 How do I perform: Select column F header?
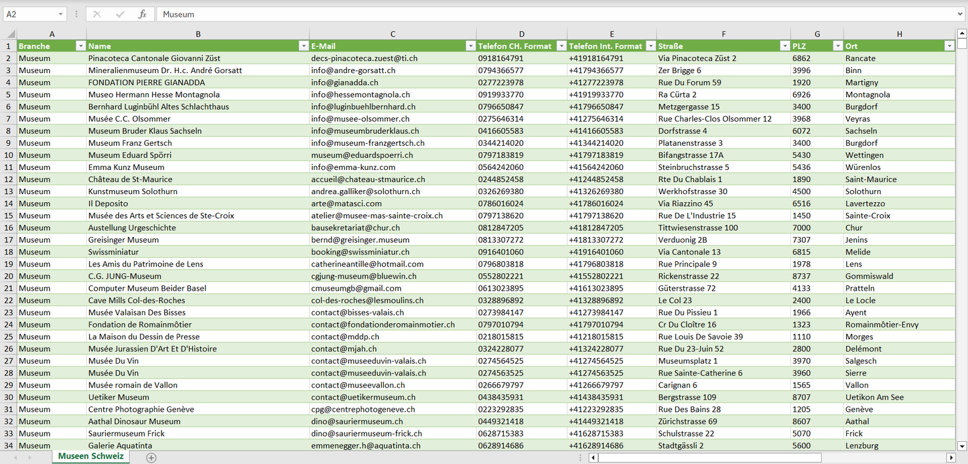tap(723, 34)
